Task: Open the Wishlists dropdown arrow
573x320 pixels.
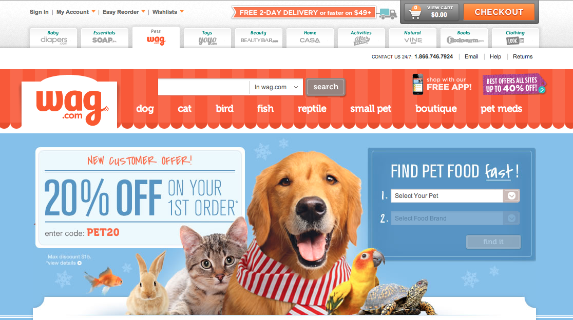Action: tap(182, 12)
